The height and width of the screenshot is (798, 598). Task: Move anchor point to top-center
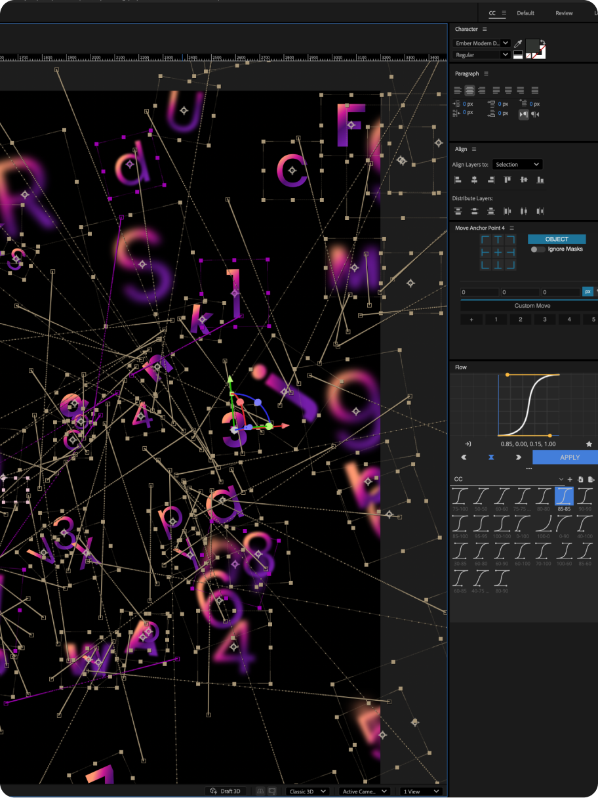pyautogui.click(x=498, y=240)
